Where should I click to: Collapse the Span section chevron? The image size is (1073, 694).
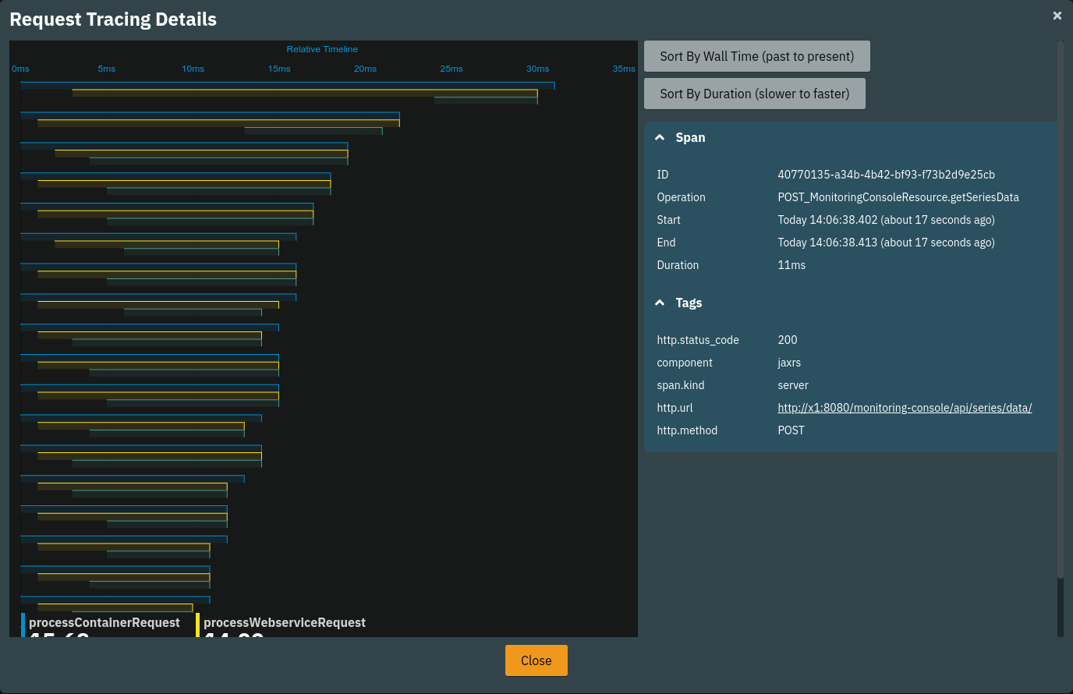pyautogui.click(x=661, y=136)
